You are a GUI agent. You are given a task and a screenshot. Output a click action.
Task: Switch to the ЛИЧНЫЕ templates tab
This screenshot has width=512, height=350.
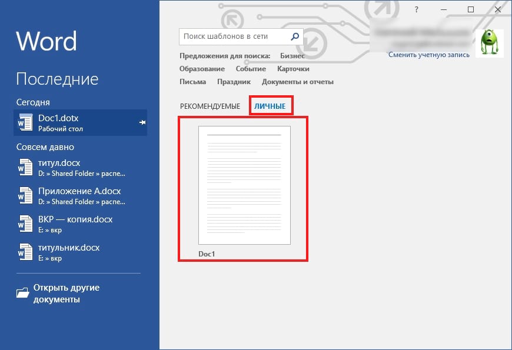click(x=270, y=106)
